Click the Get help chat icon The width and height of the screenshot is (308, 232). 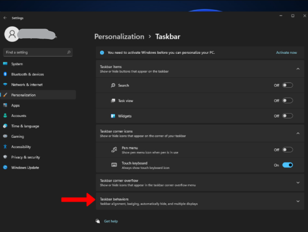tap(97, 221)
